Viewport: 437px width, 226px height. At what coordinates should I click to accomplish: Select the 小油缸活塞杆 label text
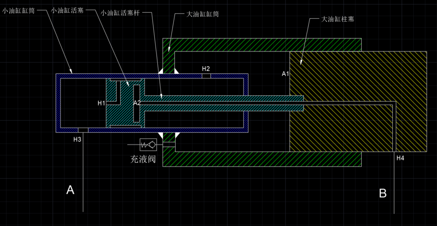point(120,13)
